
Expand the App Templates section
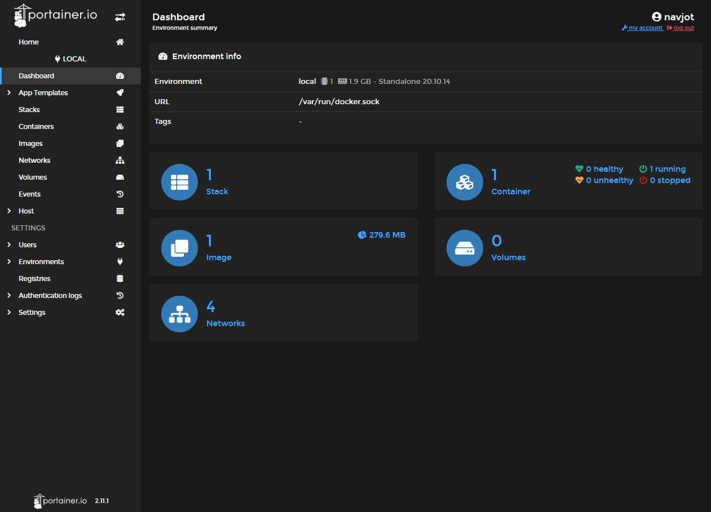point(8,92)
